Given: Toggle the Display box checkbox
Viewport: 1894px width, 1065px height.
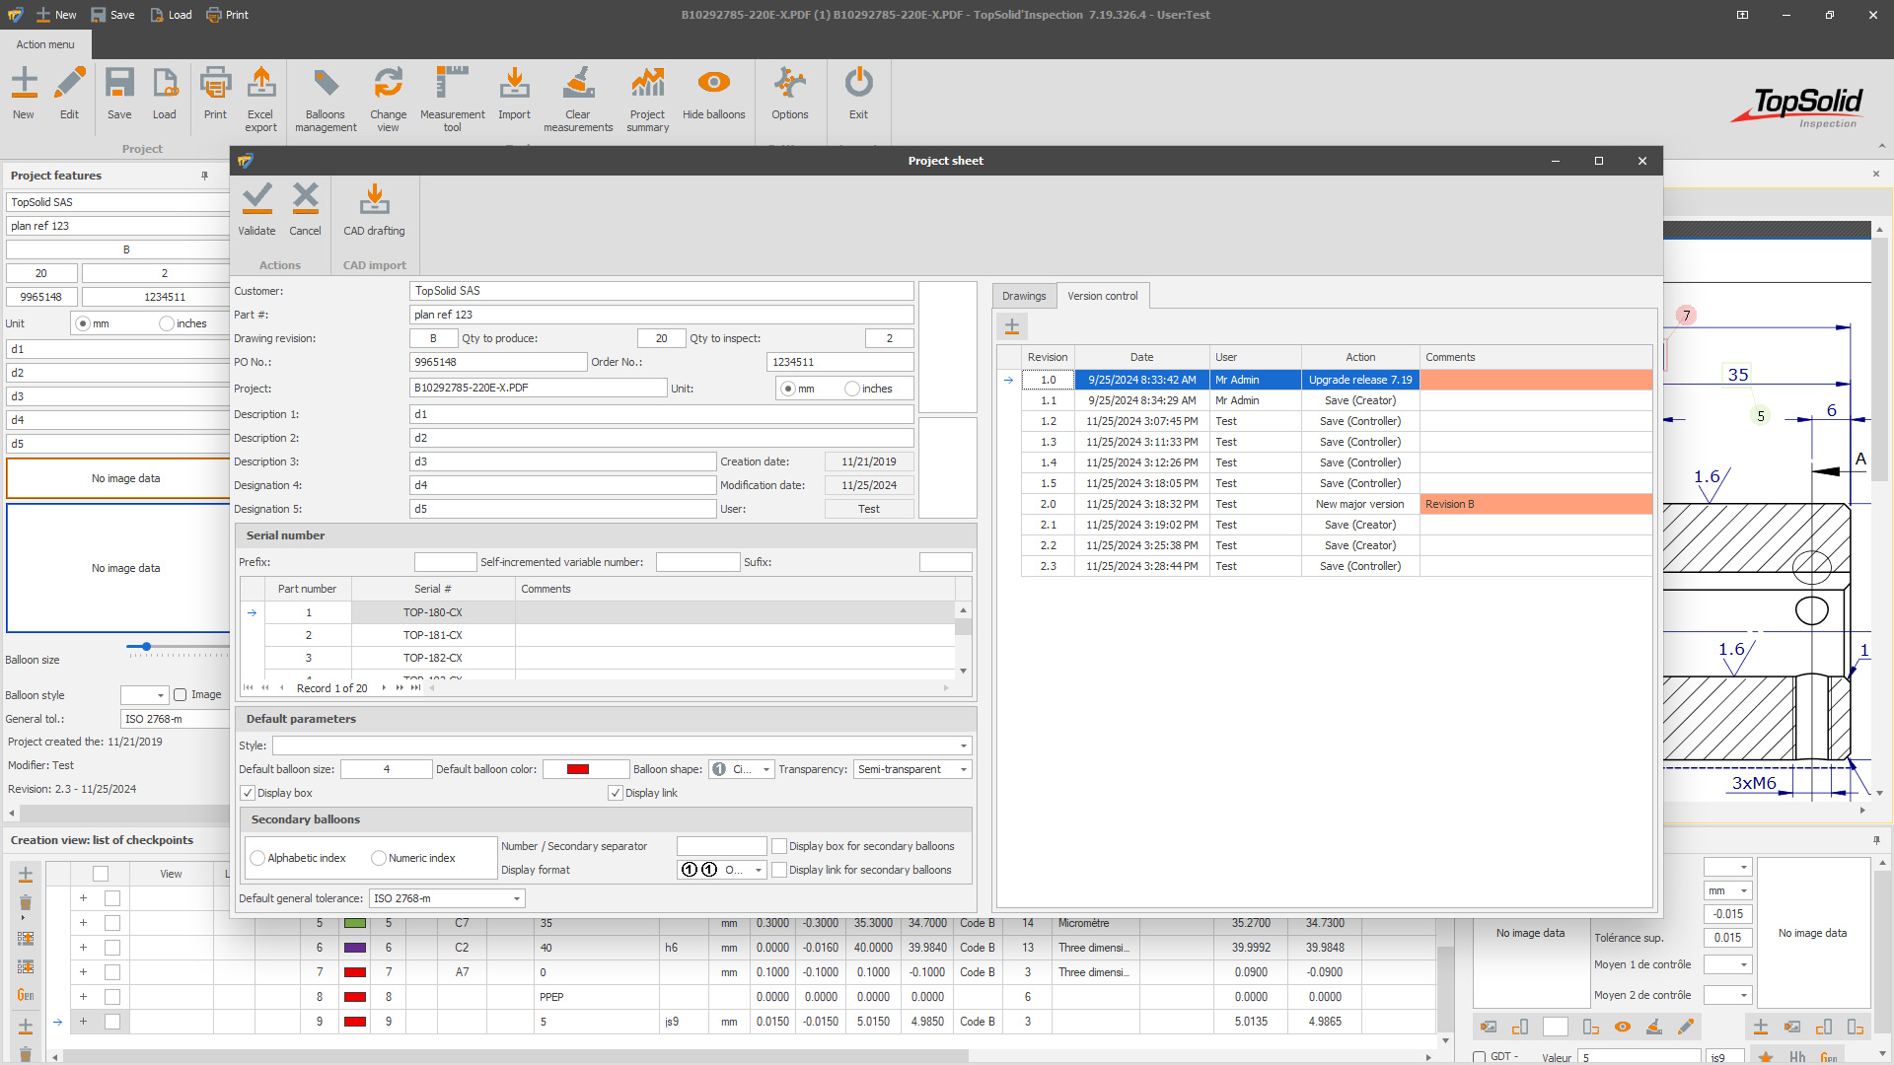Looking at the screenshot, I should [248, 793].
